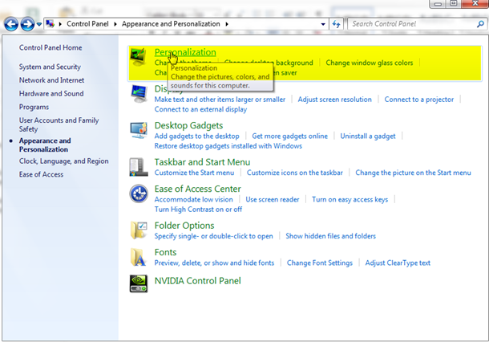Screen dimensions: 489x342
Task: Click the Control Panel icon in address bar
Action: click(50, 24)
